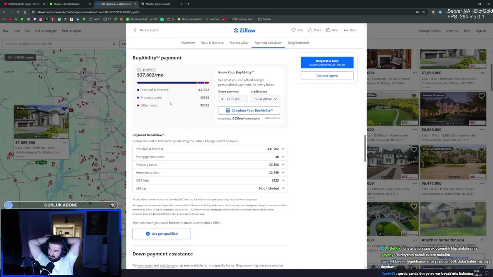The image size is (493, 277).
Task: Open the X bookmark icon
Action: pyautogui.click(x=47, y=19)
